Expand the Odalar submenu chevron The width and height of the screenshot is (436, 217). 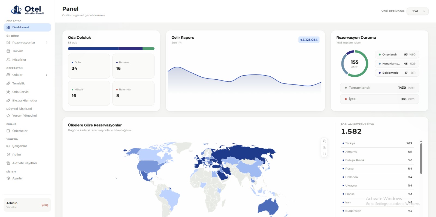[x=47, y=75]
